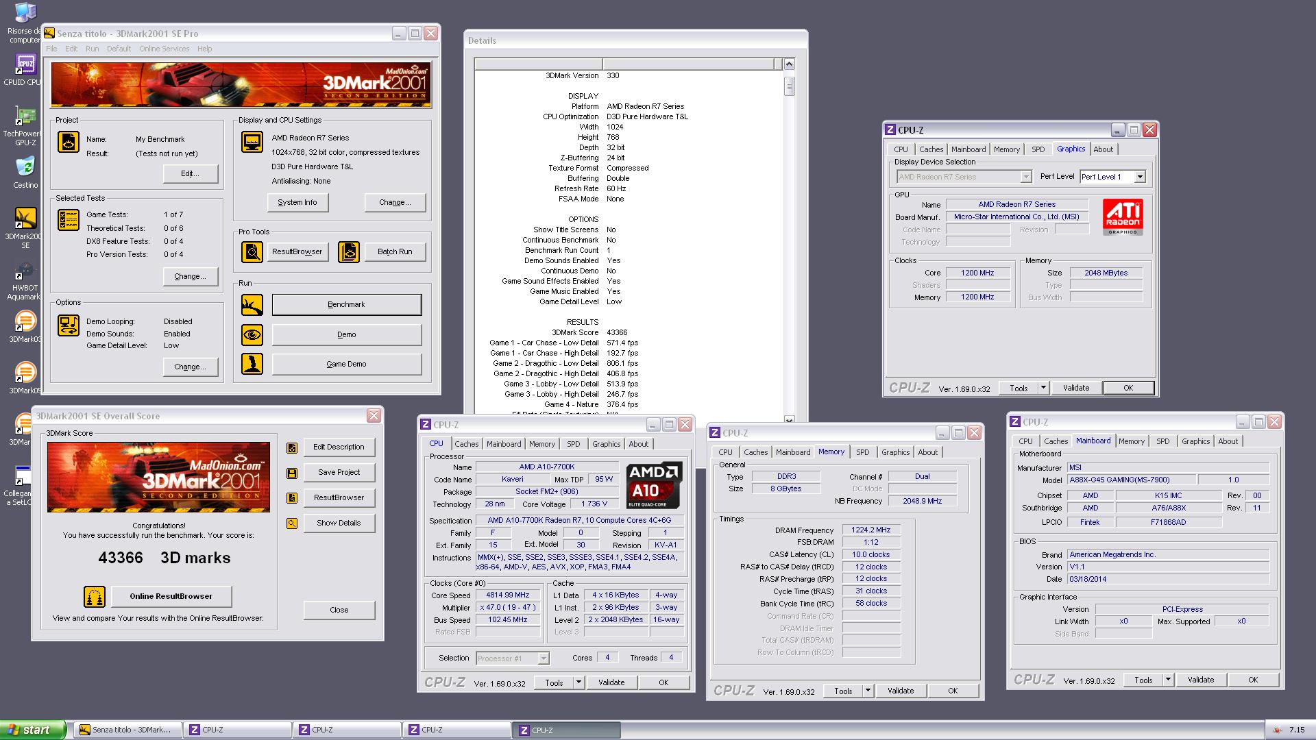1316x740 pixels.
Task: Click OK in CPU-Z Mainboard window
Action: tap(1253, 680)
